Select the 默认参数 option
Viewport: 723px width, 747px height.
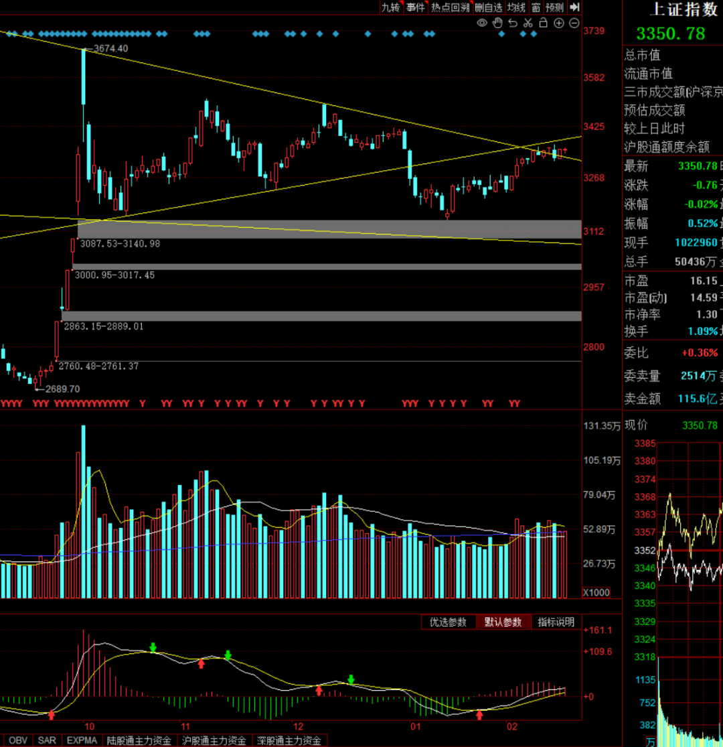tap(503, 622)
